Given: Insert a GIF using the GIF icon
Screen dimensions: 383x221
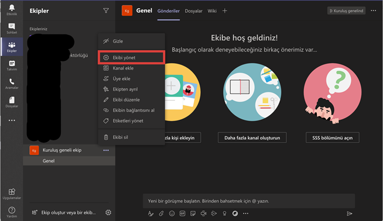Looking at the screenshot, I should 183,213.
